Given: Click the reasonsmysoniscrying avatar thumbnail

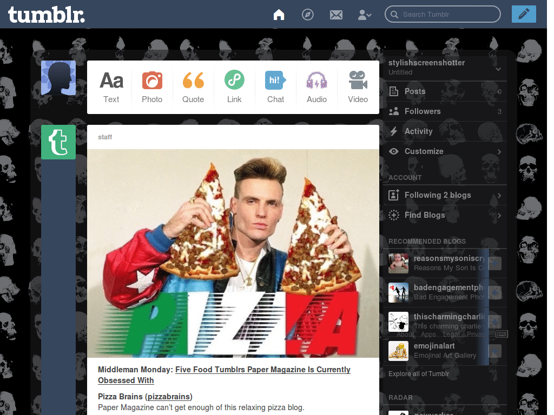Looking at the screenshot, I should [x=398, y=263].
